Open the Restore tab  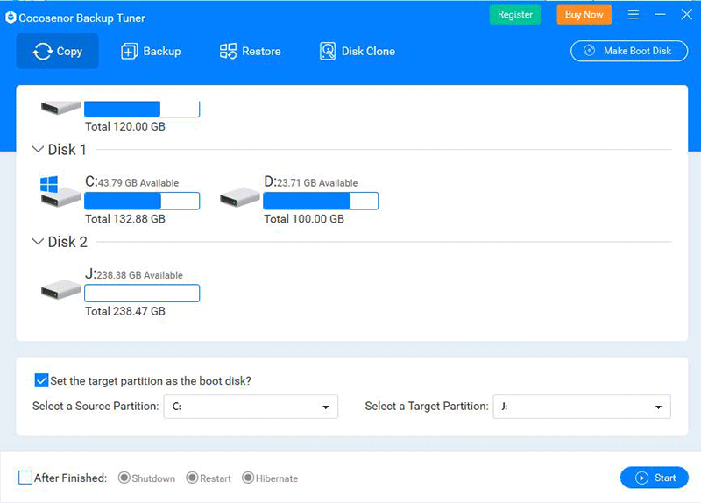[x=250, y=52]
